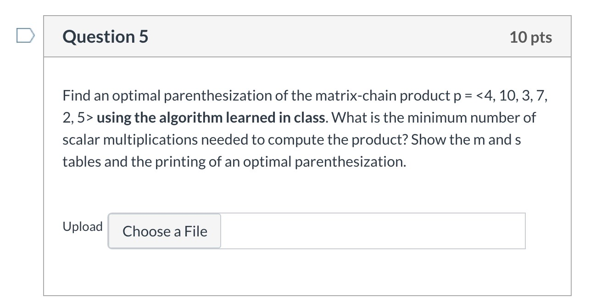Select Choose a File to attach work
This screenshot has height=303, width=607.
[164, 231]
